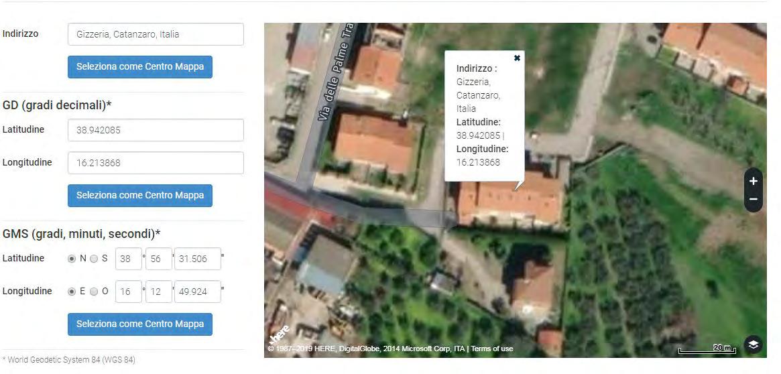Click the HERE logo on map
The width and height of the screenshot is (781, 374).
[x=280, y=334]
